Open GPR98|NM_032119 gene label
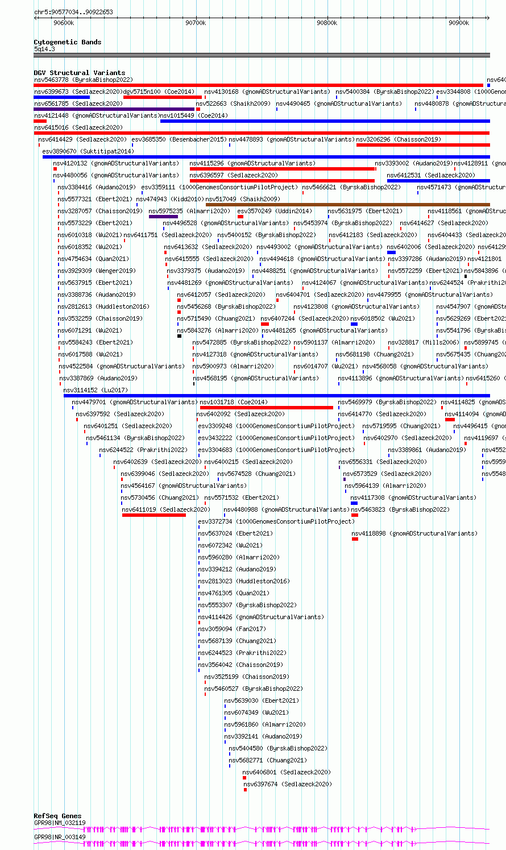Image resolution: width=506 pixels, height=850 pixels. [x=60, y=823]
